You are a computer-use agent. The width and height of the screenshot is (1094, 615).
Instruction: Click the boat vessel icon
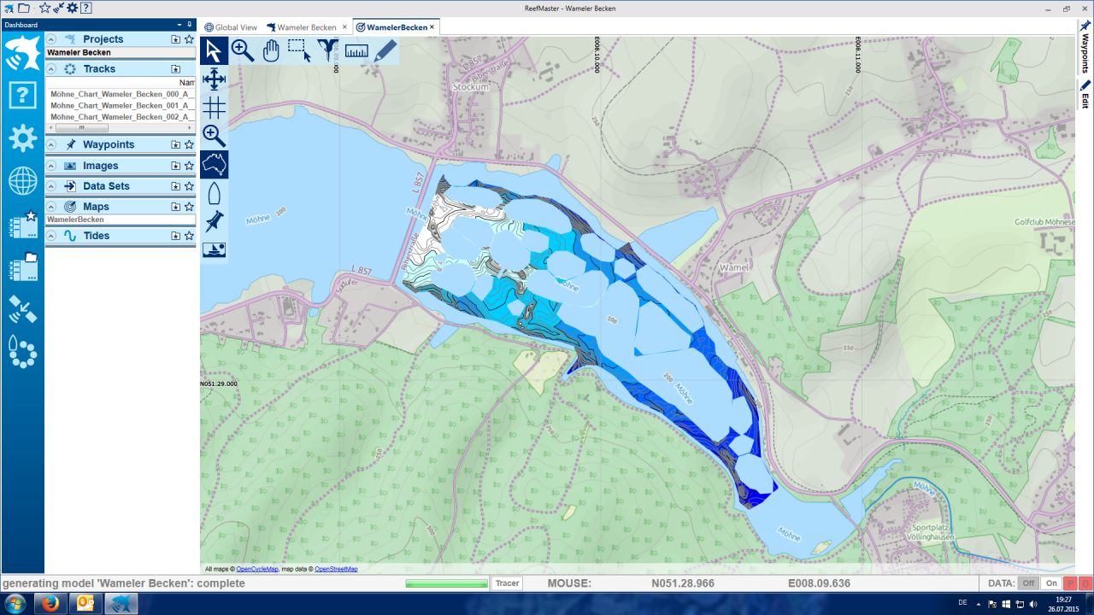214,193
